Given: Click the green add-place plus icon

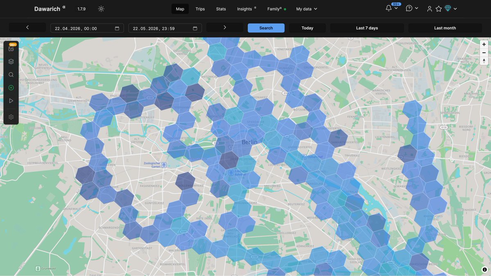Looking at the screenshot, I should coord(11,88).
